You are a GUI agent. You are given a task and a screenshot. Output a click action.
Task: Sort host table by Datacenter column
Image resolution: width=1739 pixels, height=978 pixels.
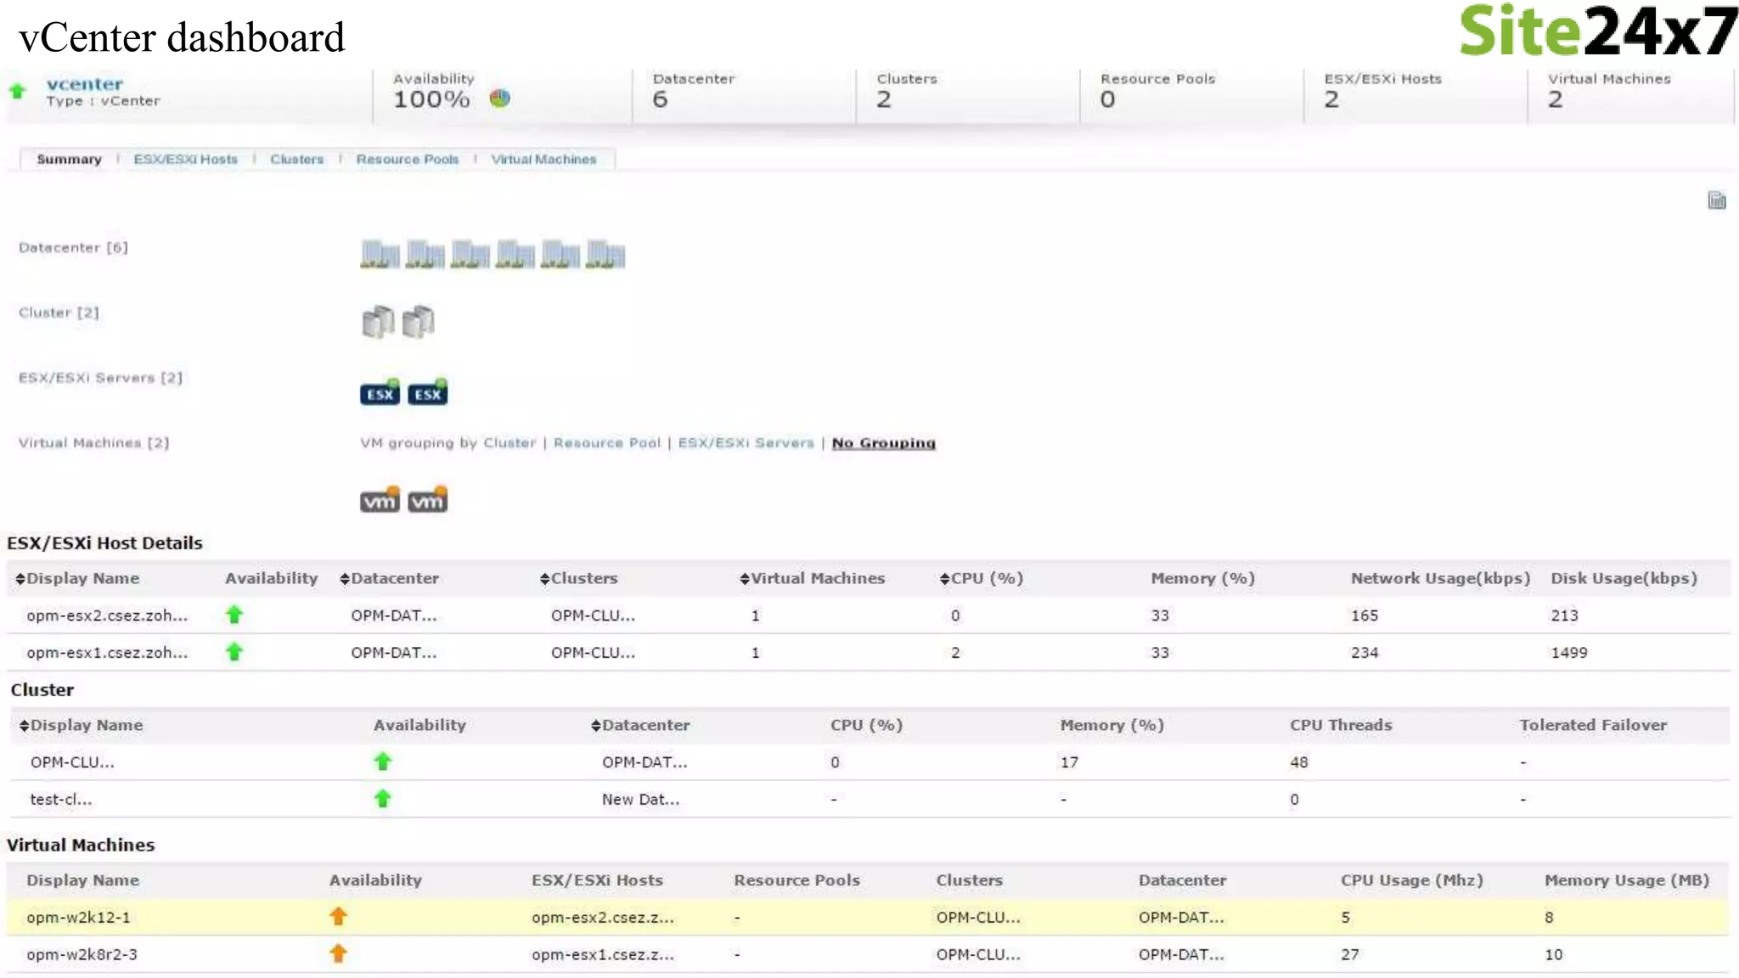point(389,578)
